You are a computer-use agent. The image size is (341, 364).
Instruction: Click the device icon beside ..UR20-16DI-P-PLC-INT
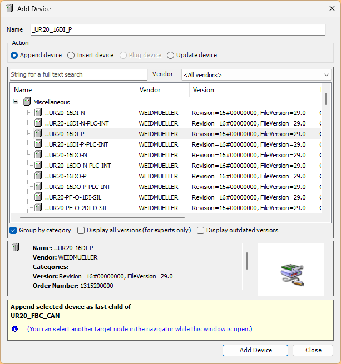[38, 144]
